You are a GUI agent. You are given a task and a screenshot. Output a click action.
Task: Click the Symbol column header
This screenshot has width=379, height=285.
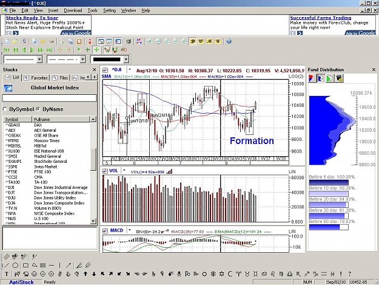click(x=18, y=119)
